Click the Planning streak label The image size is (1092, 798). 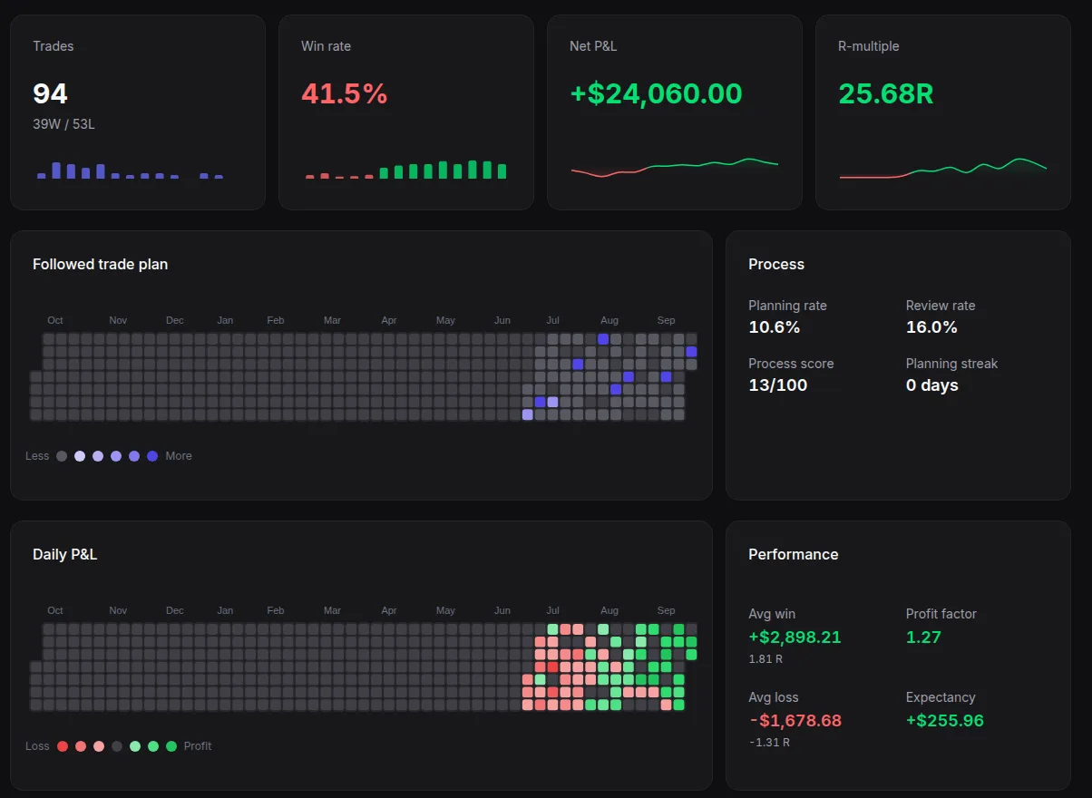tap(951, 364)
